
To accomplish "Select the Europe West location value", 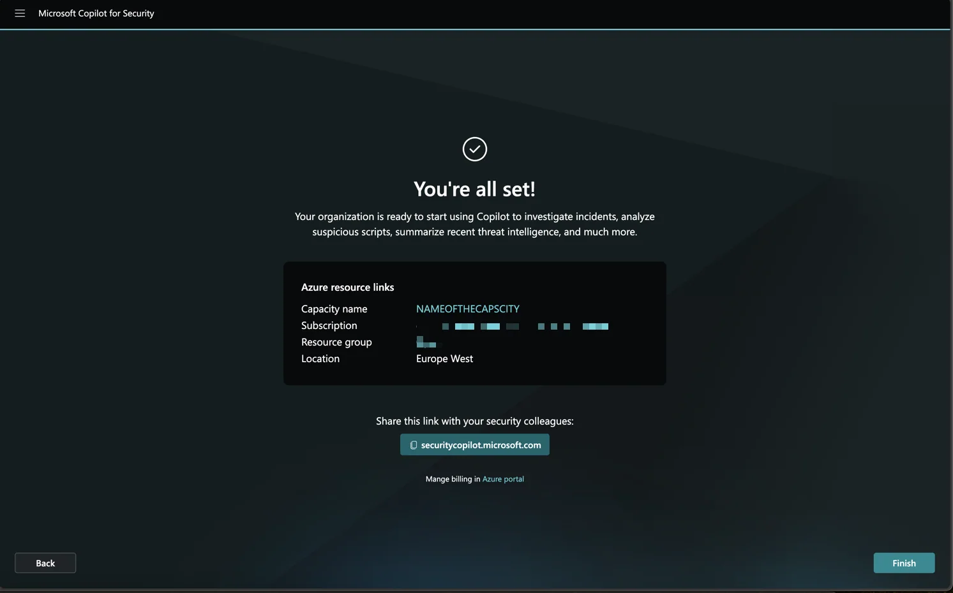I will pos(445,358).
